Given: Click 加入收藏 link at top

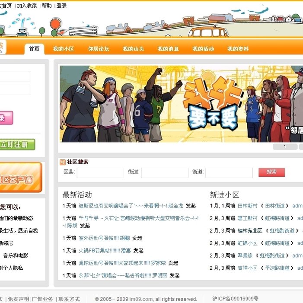Looking at the screenshot, I should 26,6.
